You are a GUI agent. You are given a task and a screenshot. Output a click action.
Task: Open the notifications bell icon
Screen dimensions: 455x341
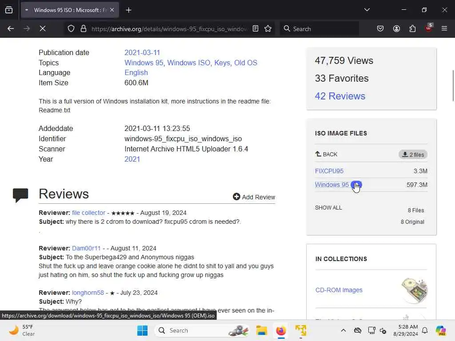point(425,330)
